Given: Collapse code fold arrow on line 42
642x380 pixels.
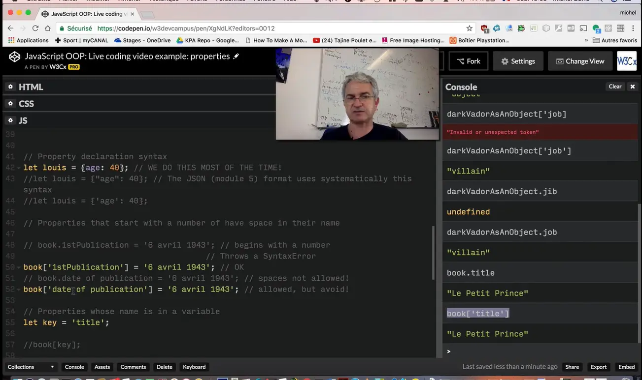Looking at the screenshot, I should [x=19, y=168].
